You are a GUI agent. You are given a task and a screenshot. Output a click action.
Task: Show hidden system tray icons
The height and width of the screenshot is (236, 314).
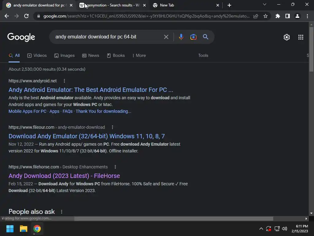pyautogui.click(x=261, y=229)
